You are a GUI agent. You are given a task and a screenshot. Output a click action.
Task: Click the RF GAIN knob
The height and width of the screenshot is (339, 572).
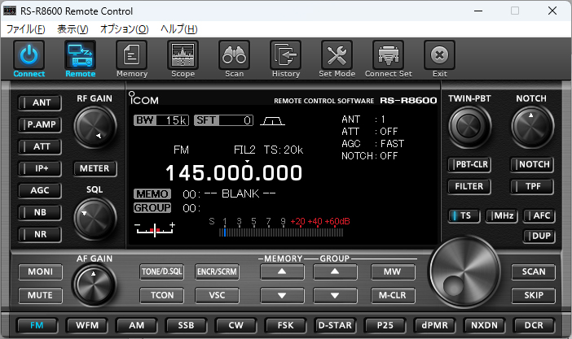tap(95, 126)
